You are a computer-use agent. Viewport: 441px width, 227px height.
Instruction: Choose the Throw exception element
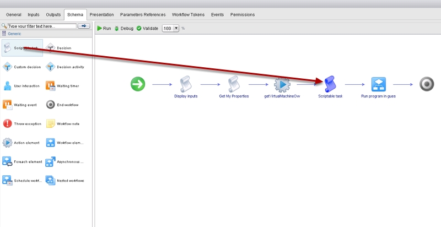[7, 123]
